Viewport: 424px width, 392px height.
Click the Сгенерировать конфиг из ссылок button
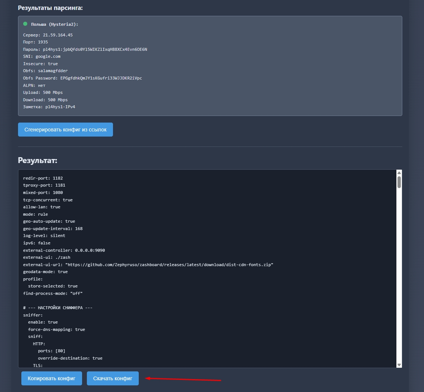(x=66, y=130)
